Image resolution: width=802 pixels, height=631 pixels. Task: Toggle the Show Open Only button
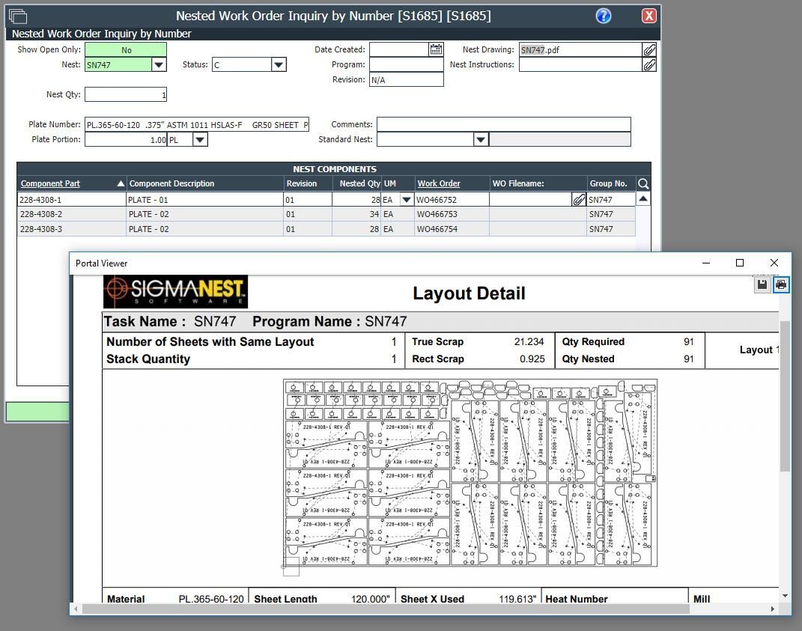click(x=126, y=50)
